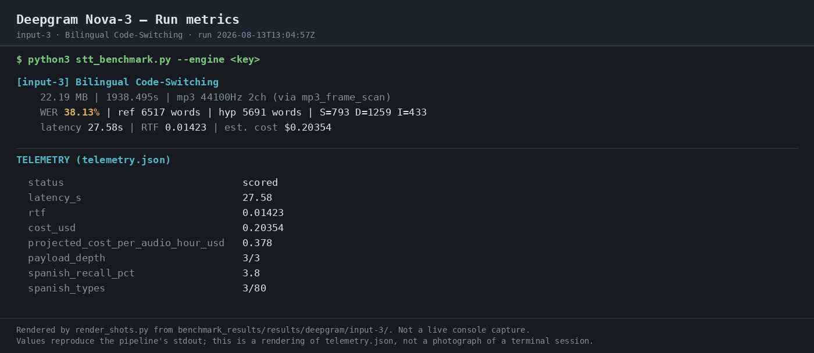Click the telemetry value '0.20354'
The height and width of the screenshot is (353, 814).
(x=263, y=228)
